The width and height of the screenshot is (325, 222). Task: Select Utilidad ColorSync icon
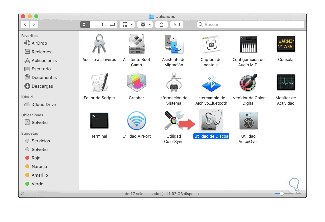pyautogui.click(x=174, y=121)
